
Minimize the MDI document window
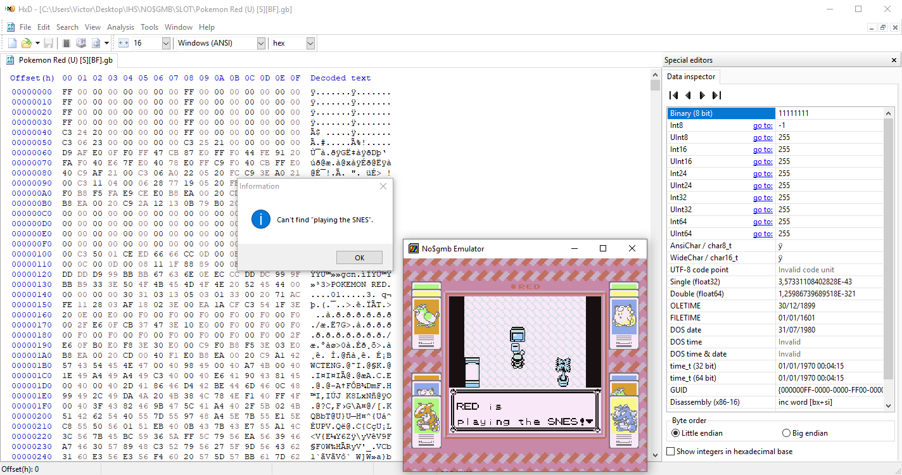point(872,27)
